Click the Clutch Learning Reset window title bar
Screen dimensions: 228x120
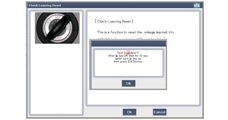point(110,6)
